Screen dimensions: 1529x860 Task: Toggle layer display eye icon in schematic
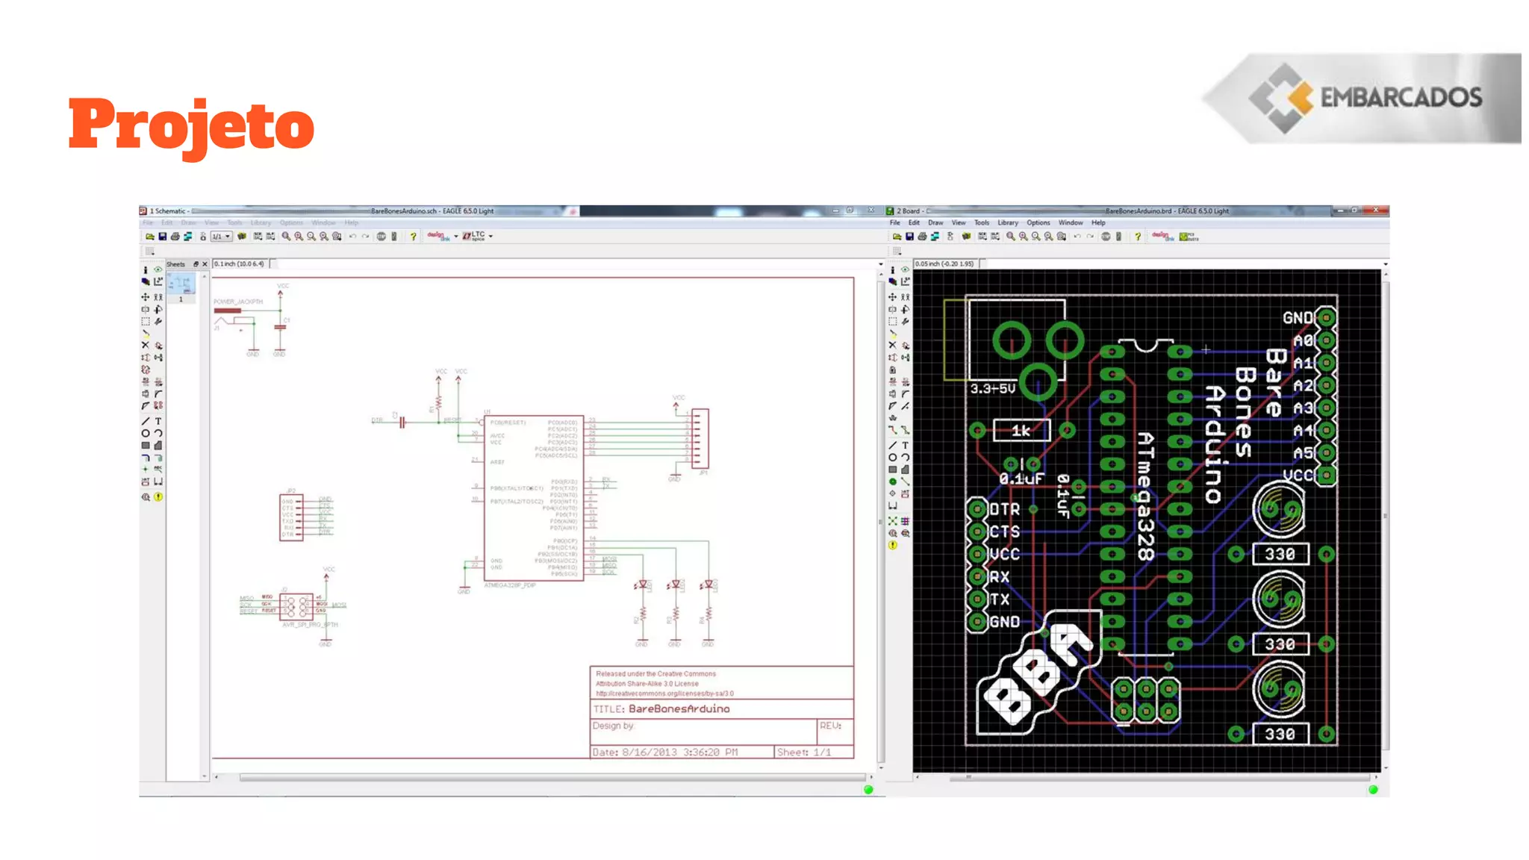point(158,270)
